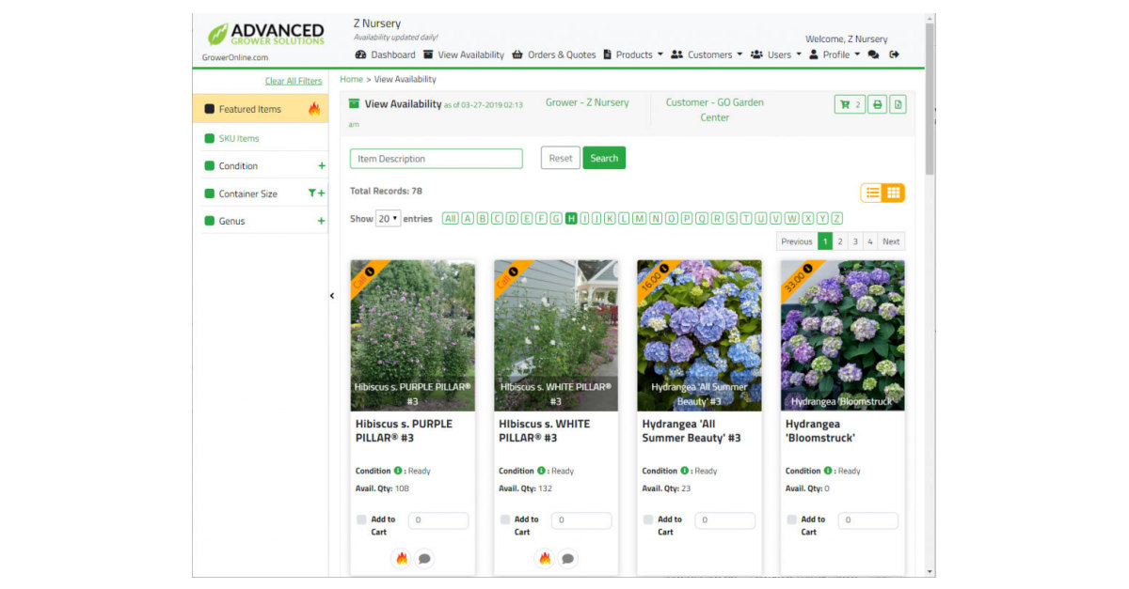This screenshot has width=1129, height=589.
Task: Check Add to Cart for Hydrangea 'Bloomstruck'
Action: 791,519
